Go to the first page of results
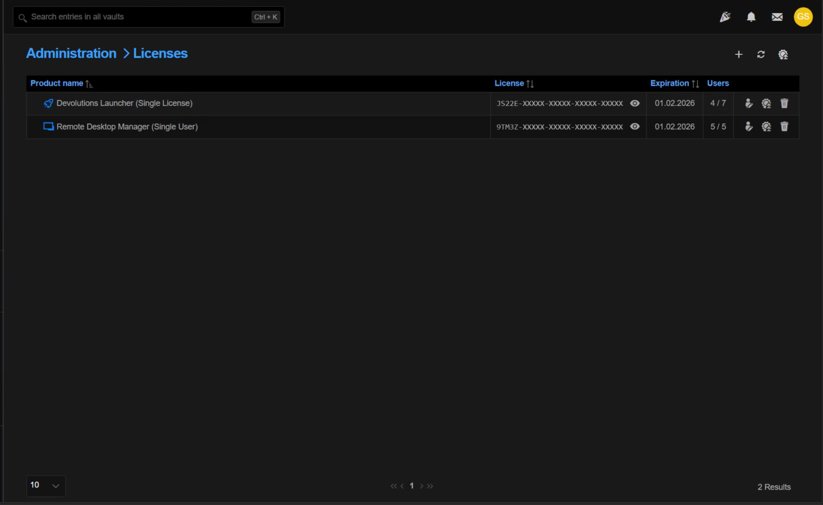823x505 pixels. click(x=394, y=486)
